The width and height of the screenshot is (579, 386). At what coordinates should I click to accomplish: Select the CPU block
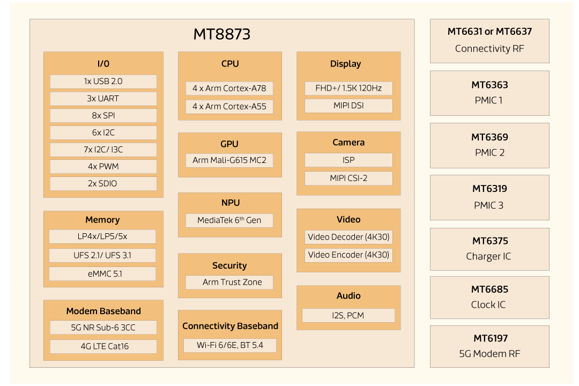click(229, 63)
